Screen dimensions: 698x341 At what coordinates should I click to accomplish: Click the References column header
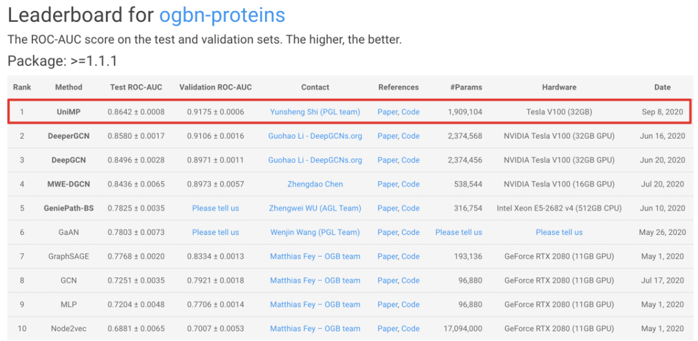coord(398,87)
